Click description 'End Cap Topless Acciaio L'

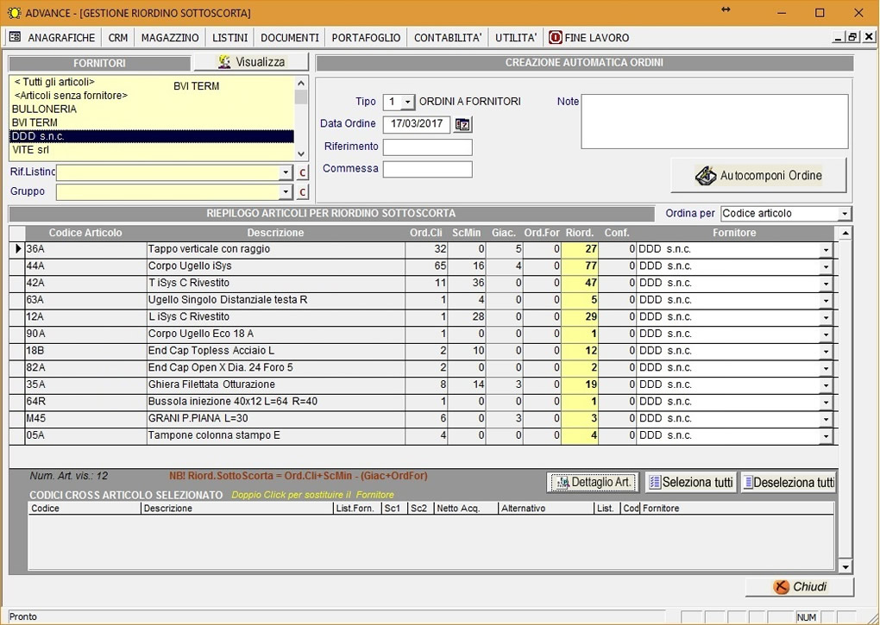tap(211, 351)
